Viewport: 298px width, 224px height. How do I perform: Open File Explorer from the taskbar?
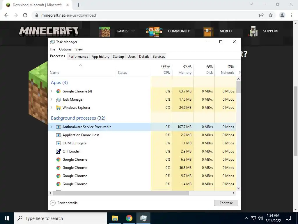coord(115,218)
